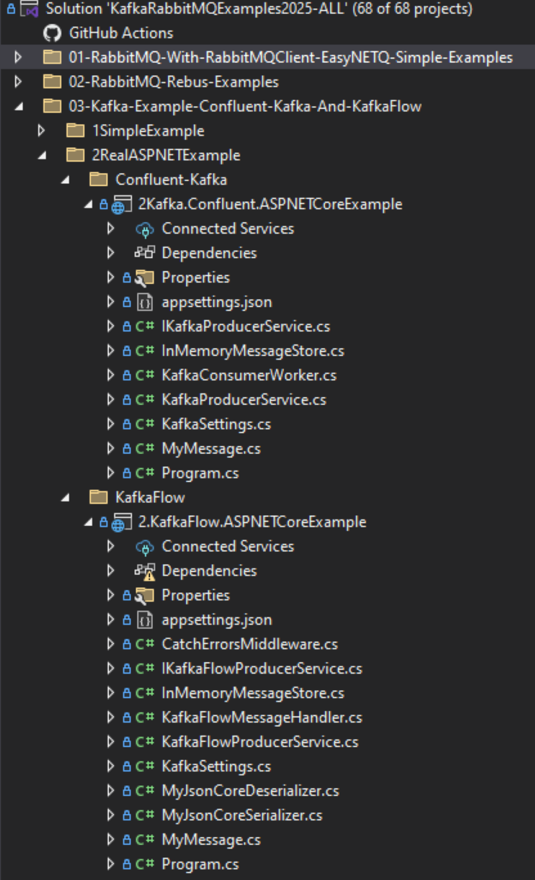This screenshot has width=535, height=880.
Task: Click the folder icon of 1SimpleExample
Action: point(76,131)
